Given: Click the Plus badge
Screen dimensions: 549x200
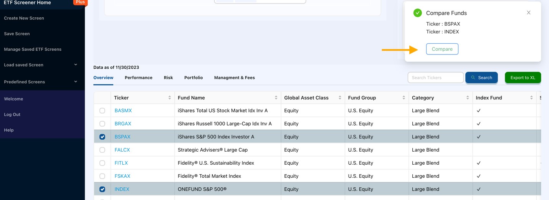Looking at the screenshot, I should pyautogui.click(x=80, y=2).
